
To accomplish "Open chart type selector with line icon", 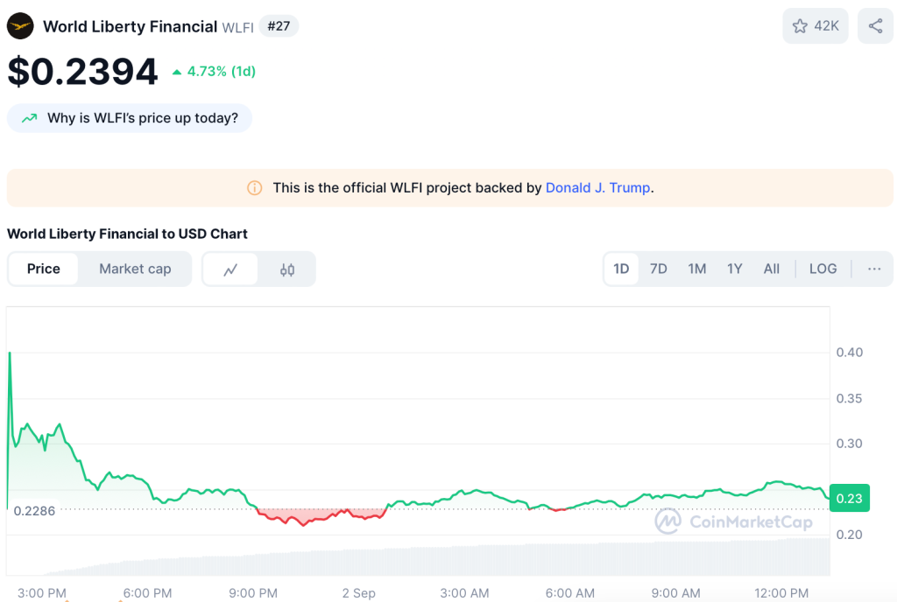I will 230,269.
